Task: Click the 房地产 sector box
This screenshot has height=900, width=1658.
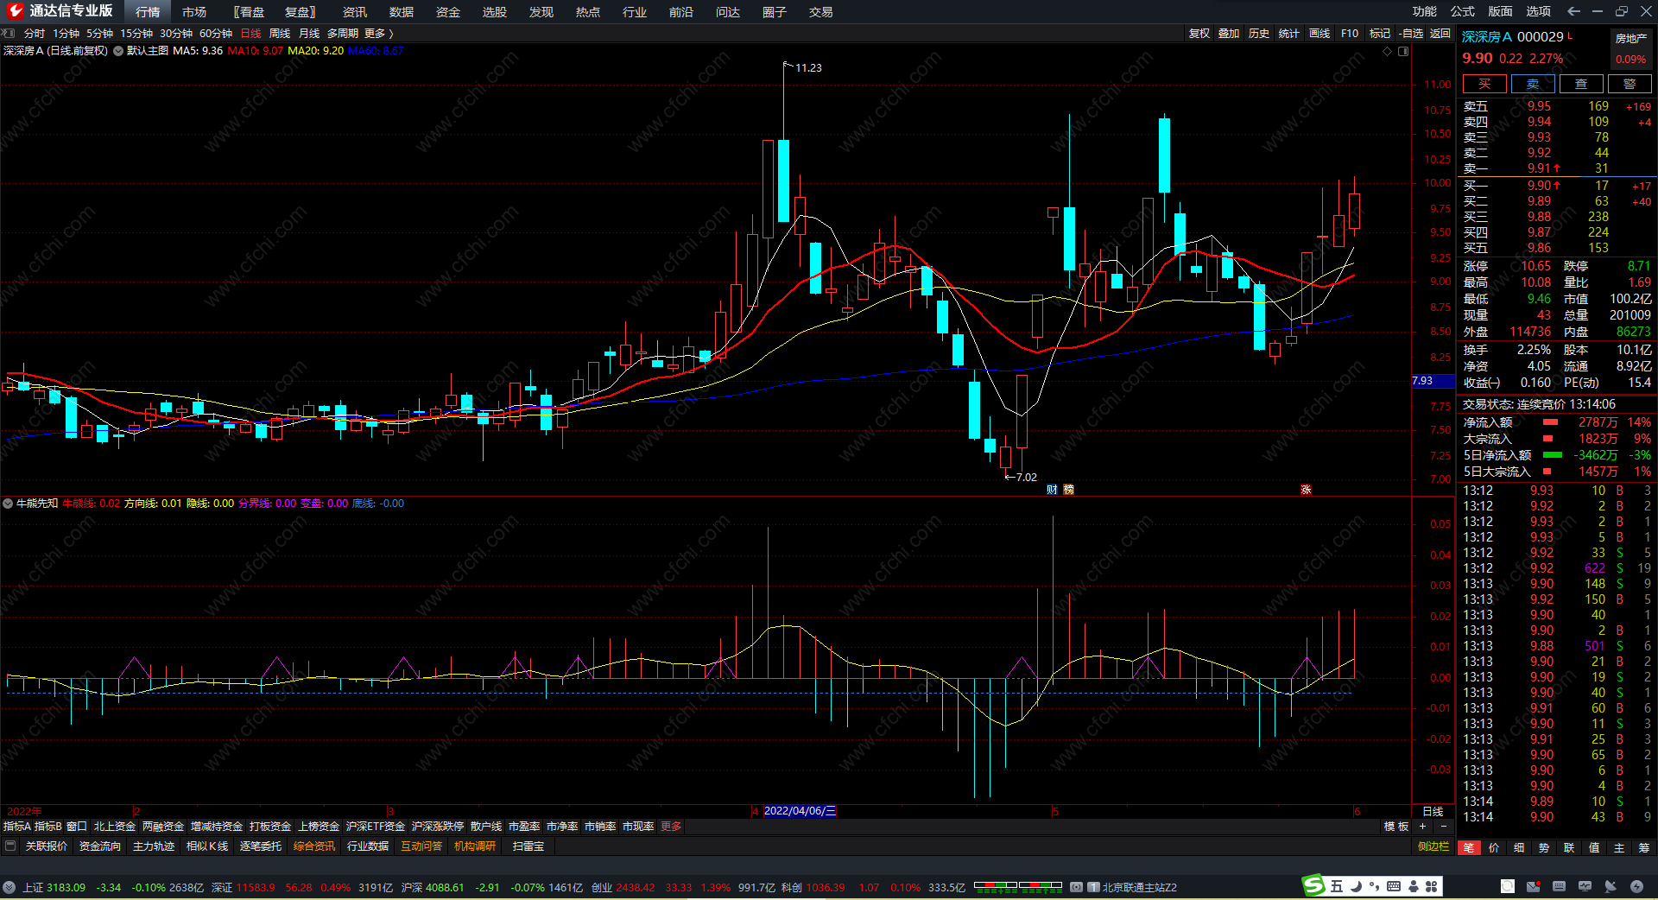Action: 1631,49
